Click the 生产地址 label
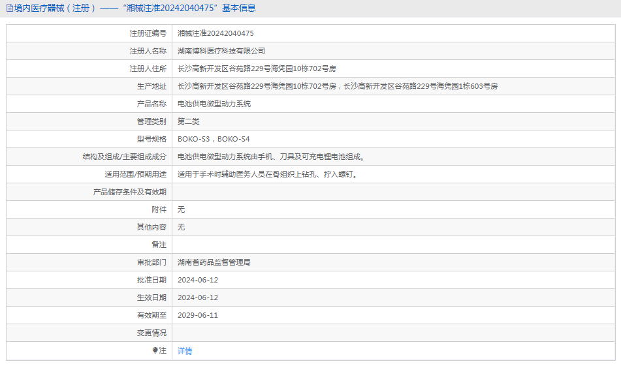621x366 pixels. (x=151, y=86)
